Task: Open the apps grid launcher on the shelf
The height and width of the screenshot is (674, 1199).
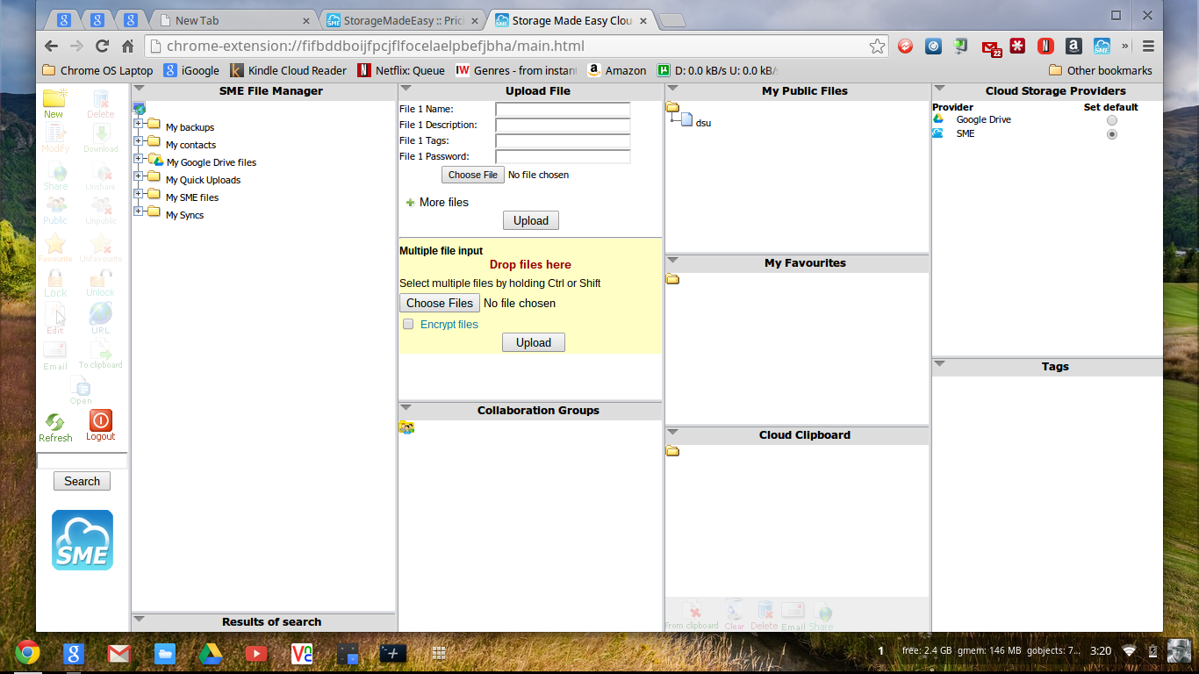Action: click(x=440, y=653)
